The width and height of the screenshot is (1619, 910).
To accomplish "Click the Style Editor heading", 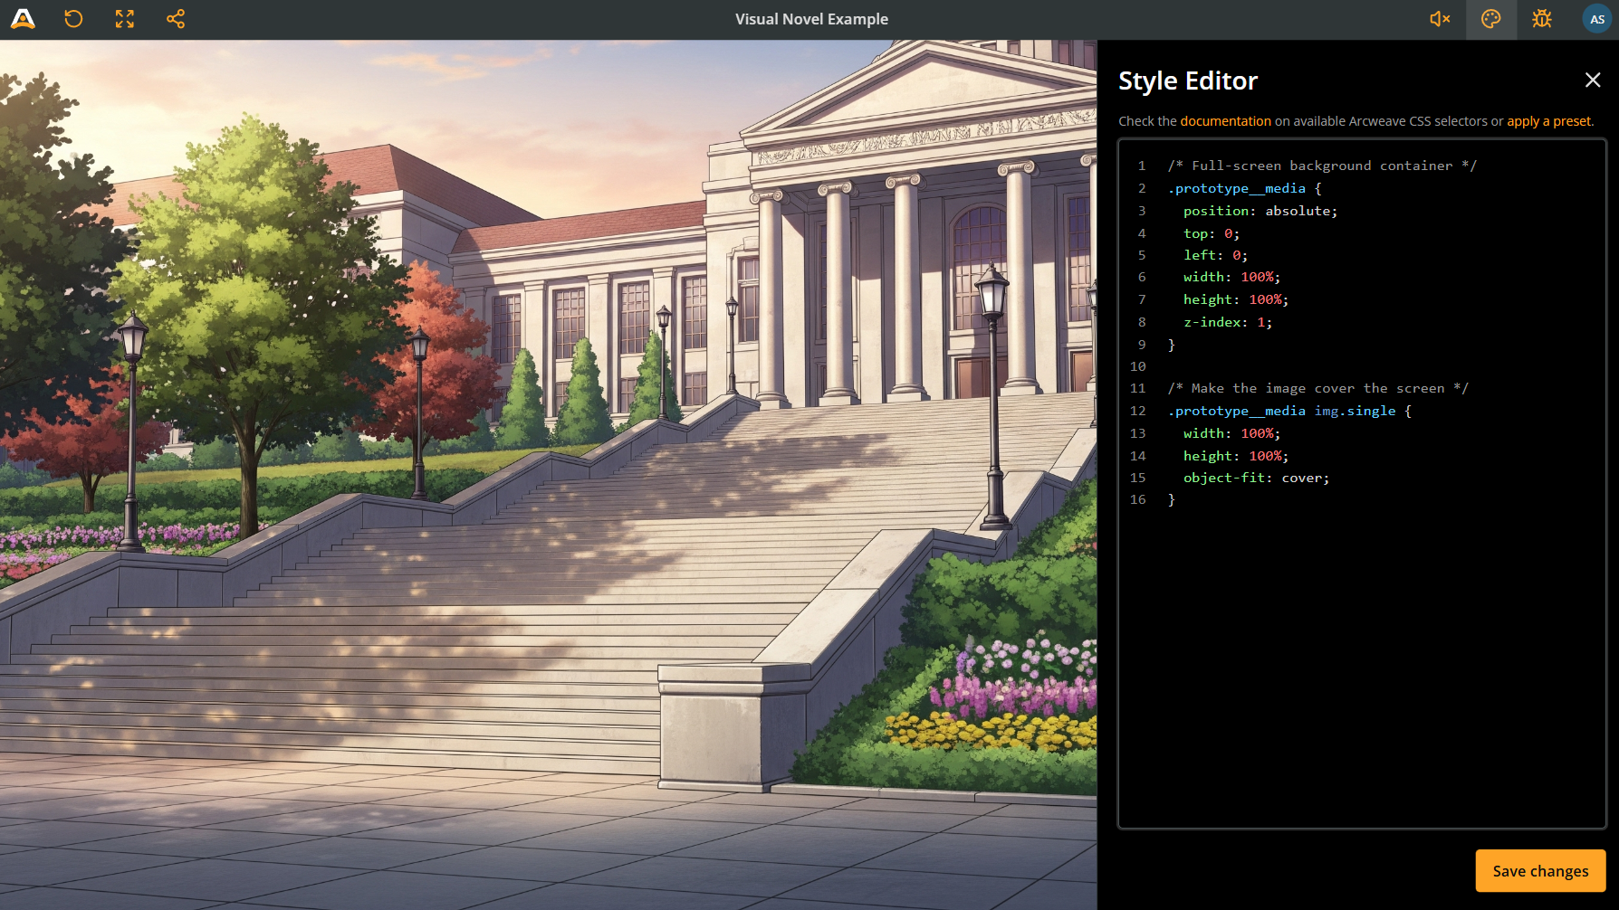I will point(1188,81).
